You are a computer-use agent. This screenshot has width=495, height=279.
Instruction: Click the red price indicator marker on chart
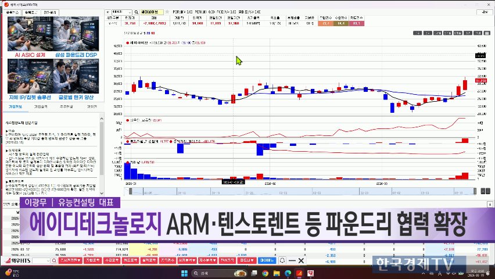127,42
